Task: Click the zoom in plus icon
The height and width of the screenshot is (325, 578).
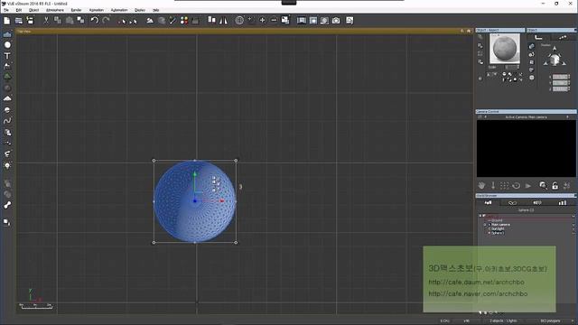Action: pyautogui.click(x=263, y=20)
